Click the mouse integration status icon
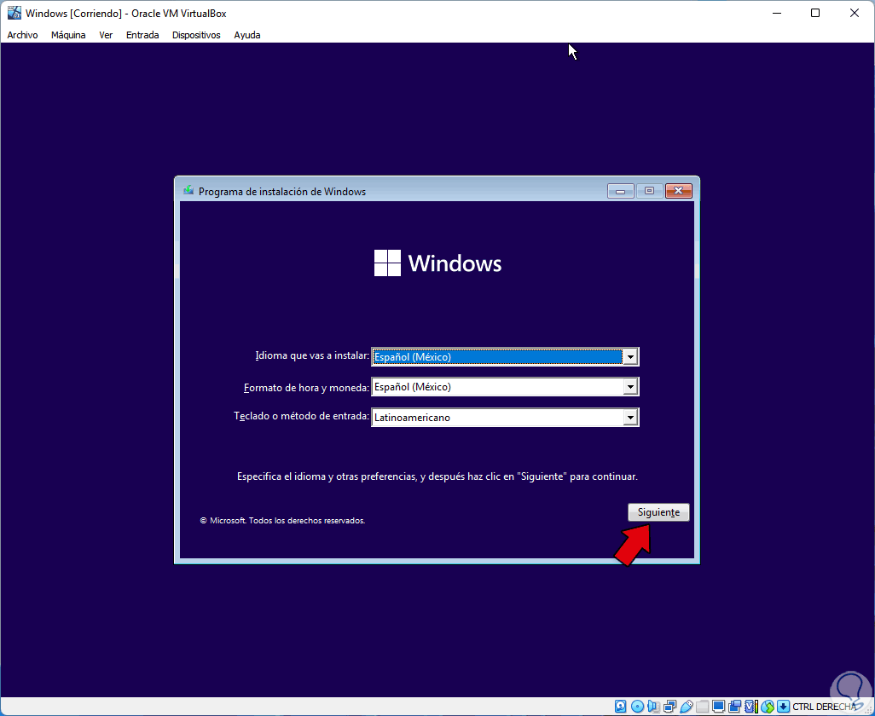Screen dimensions: 875x716 pos(768,707)
